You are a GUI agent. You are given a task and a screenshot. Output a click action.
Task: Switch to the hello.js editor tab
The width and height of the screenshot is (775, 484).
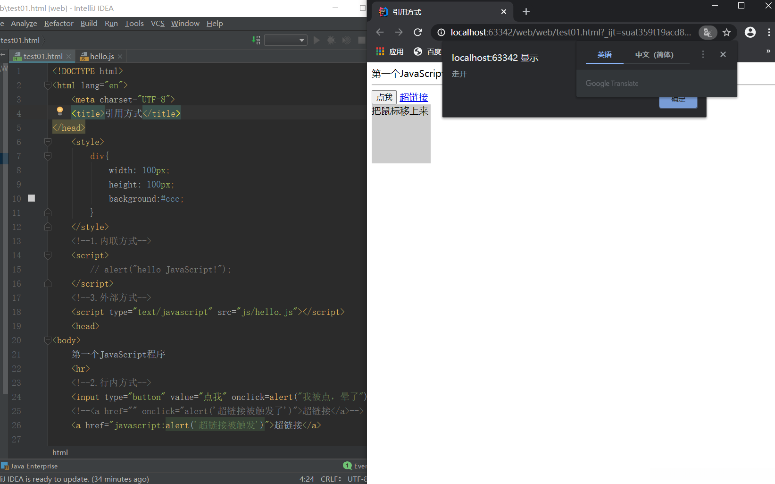(x=101, y=57)
